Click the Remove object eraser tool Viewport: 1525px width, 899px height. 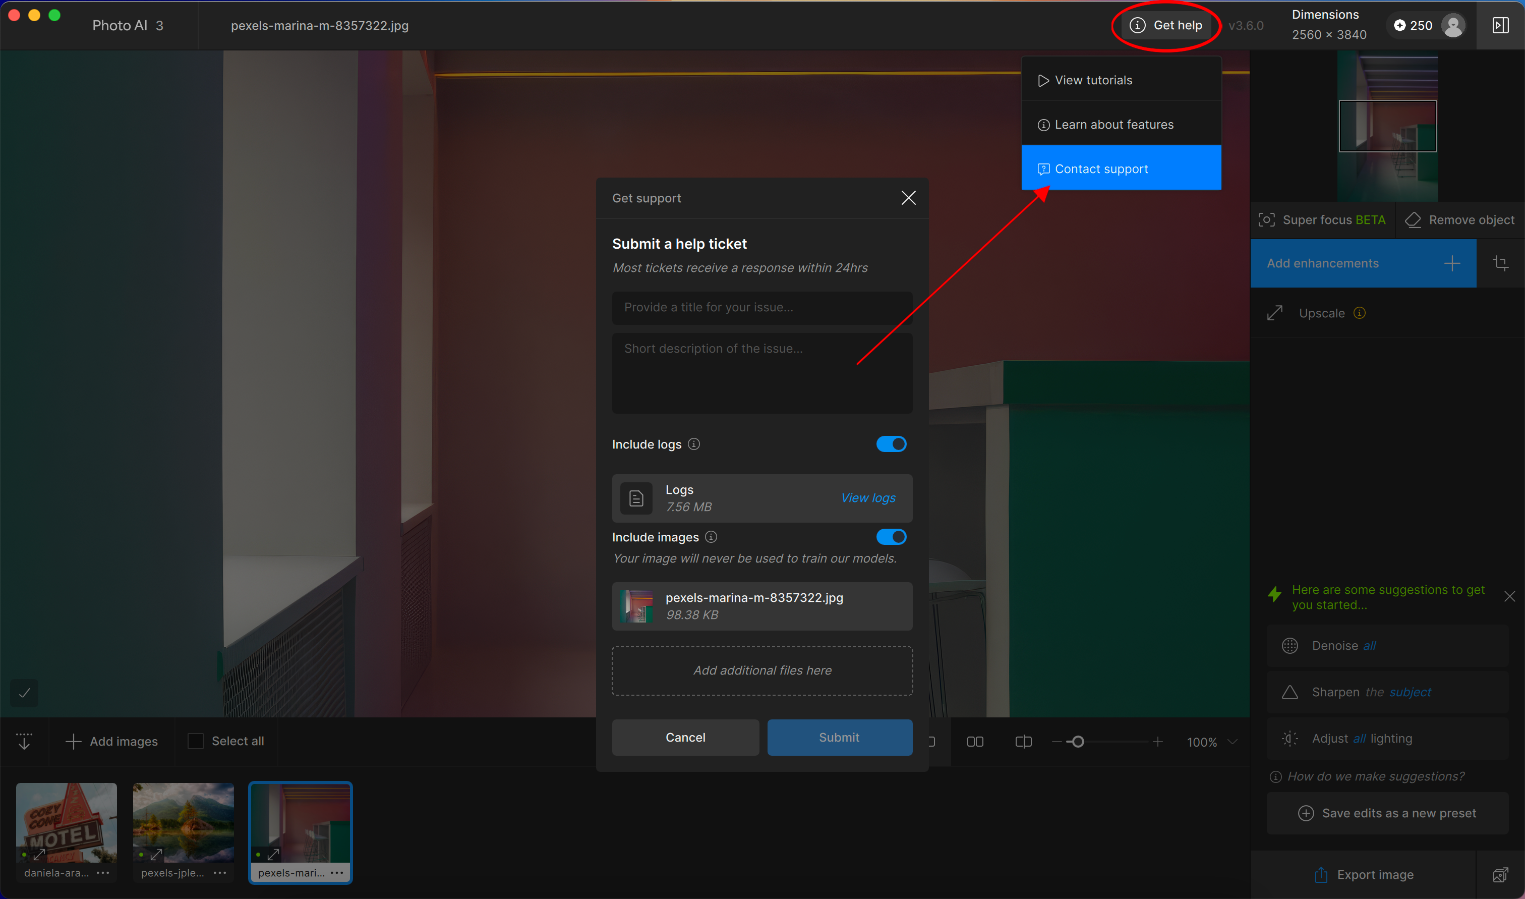point(1459,220)
